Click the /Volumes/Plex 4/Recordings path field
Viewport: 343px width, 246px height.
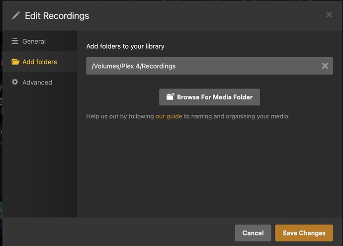(199, 66)
